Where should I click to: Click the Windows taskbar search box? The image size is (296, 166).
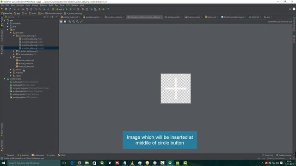[x=34, y=163]
